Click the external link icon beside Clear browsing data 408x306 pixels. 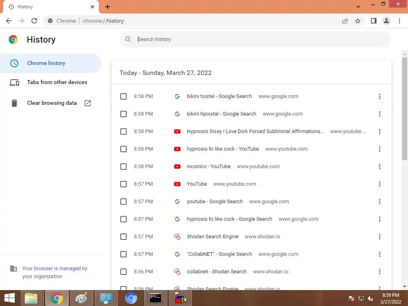[x=88, y=103]
